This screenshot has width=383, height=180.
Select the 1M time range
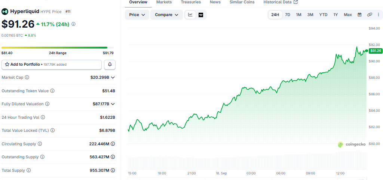click(298, 15)
